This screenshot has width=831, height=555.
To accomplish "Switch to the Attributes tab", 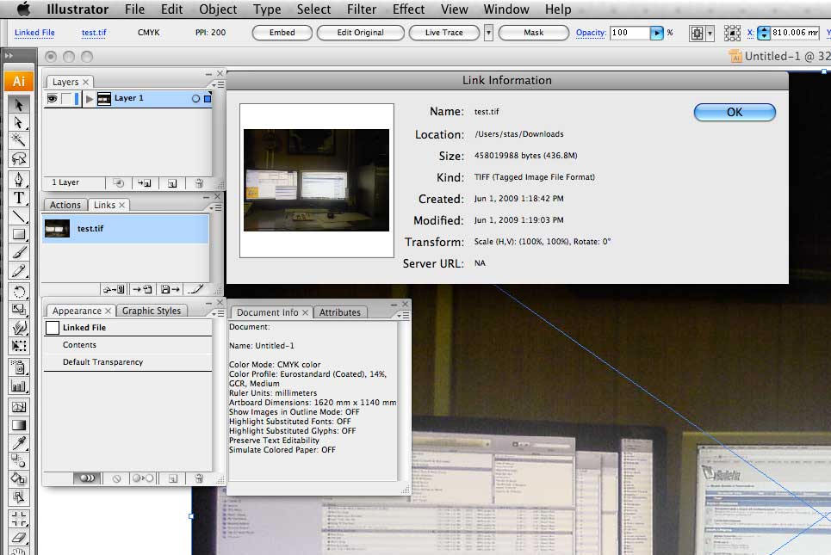I will click(x=339, y=312).
